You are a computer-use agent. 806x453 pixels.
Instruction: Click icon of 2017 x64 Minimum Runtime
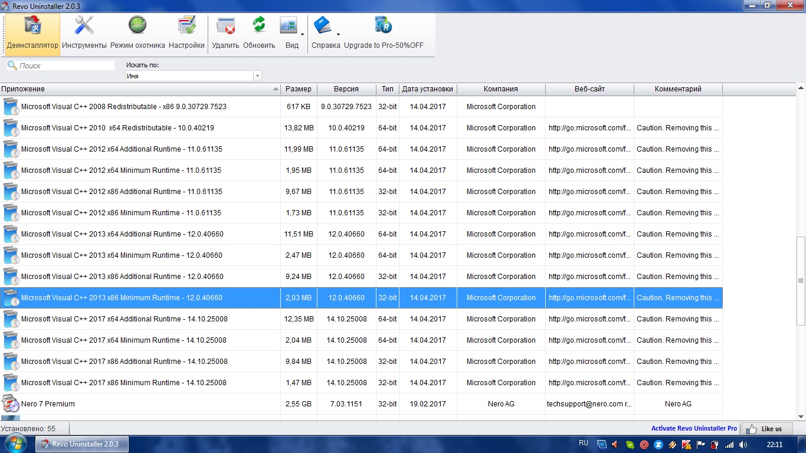[11, 340]
